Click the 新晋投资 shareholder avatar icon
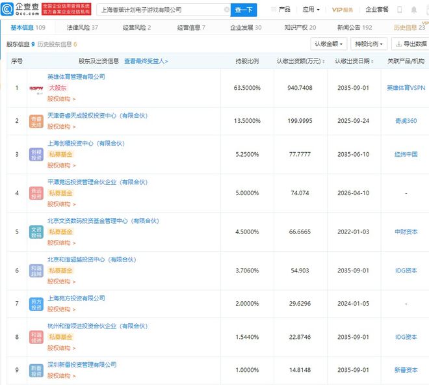The image size is (429, 385). 36,371
